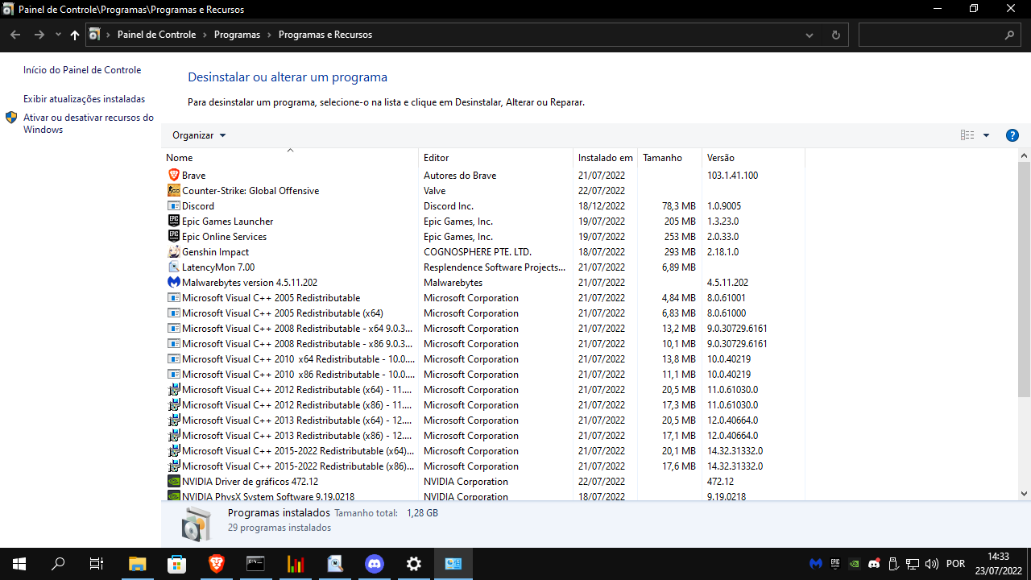Click the Counter-Strike: Global Offensive icon

[x=174, y=190]
